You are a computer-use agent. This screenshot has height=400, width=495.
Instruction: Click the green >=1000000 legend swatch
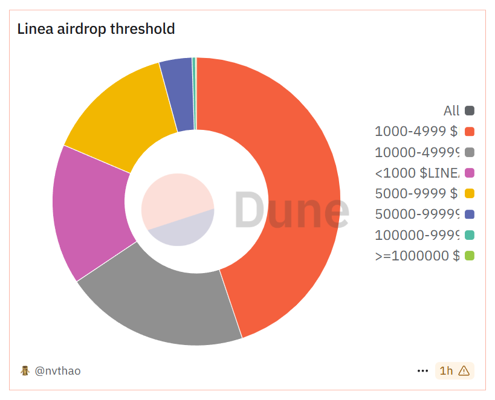pos(470,256)
